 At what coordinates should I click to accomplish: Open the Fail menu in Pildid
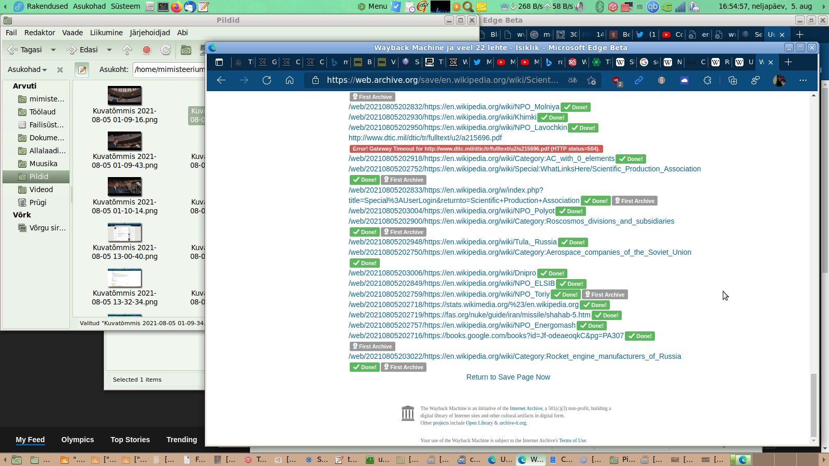11,33
